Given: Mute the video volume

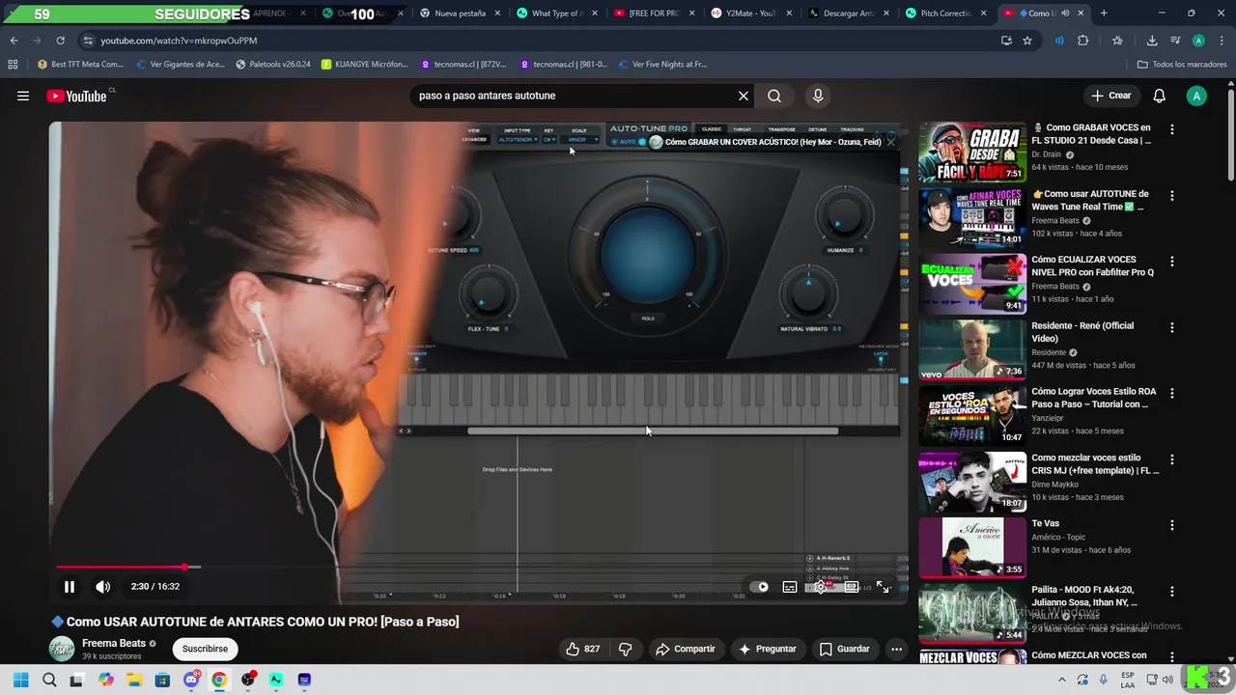Looking at the screenshot, I should [103, 586].
